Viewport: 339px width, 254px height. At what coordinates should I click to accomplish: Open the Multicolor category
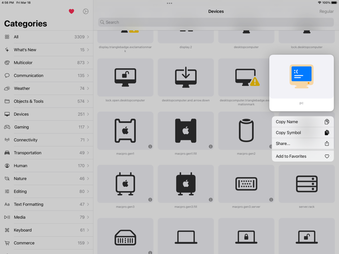point(46,62)
